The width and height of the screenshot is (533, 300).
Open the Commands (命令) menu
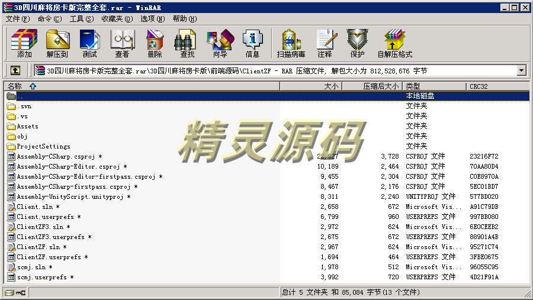pyautogui.click(x=50, y=19)
